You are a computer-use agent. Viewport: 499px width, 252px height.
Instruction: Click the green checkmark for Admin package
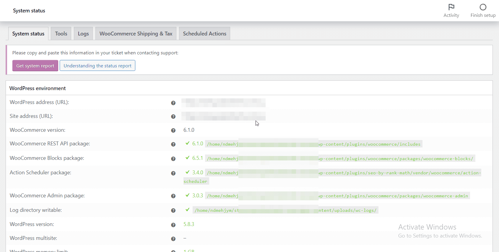(x=187, y=195)
